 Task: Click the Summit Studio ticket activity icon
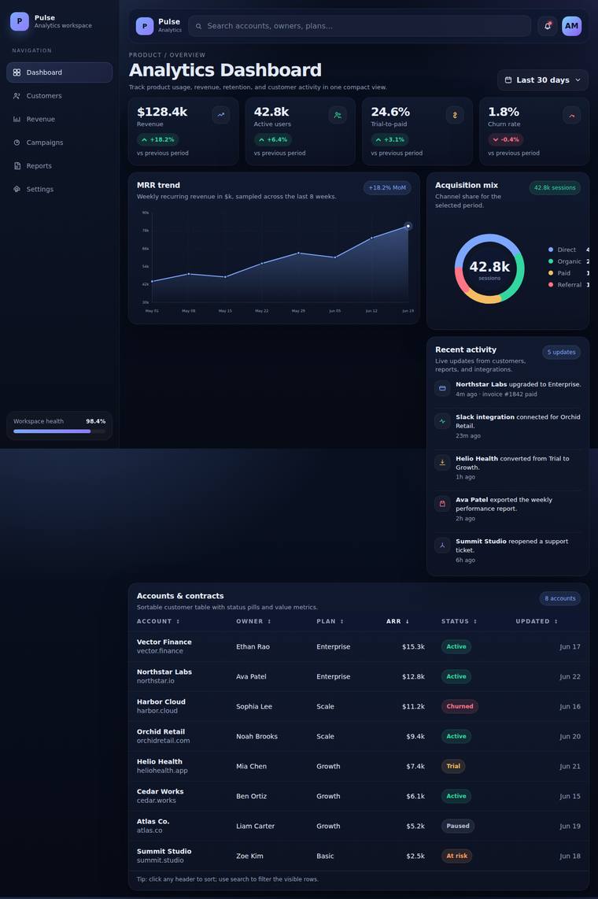pos(442,546)
